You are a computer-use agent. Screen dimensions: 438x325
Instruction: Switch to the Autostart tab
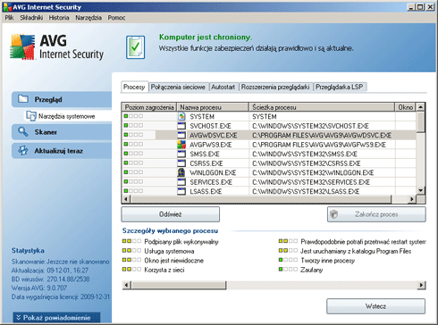coord(223,87)
